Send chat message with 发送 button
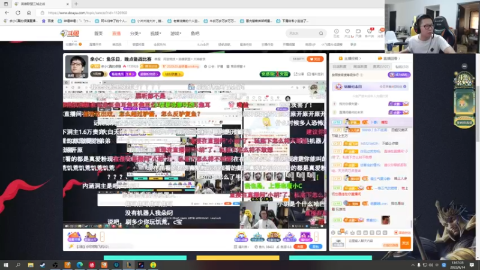Viewport: 480px width, 270px height. pos(406,243)
